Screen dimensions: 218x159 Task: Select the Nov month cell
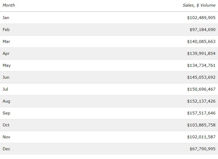click(6, 137)
